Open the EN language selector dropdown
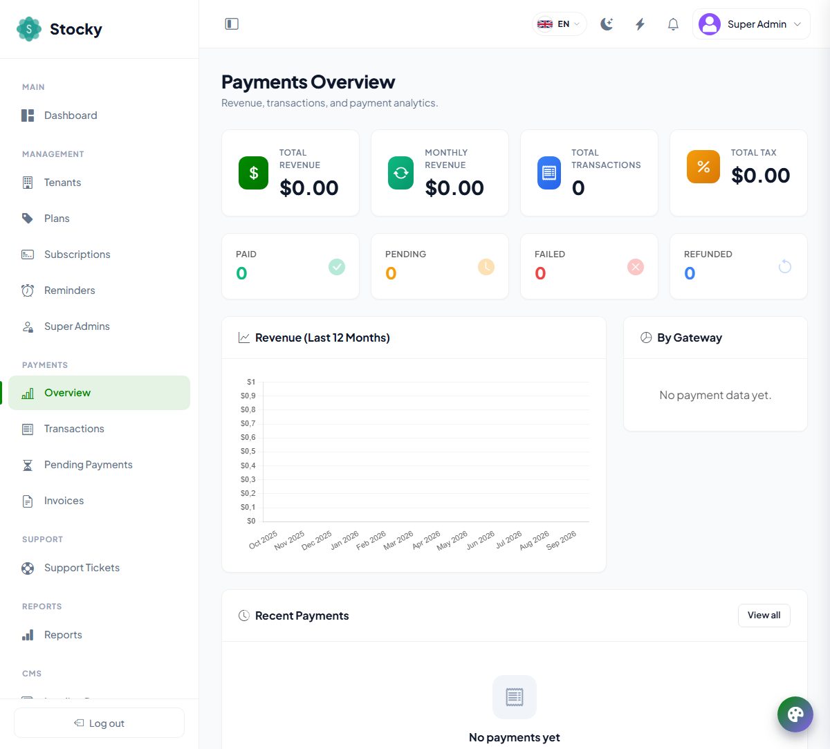 tap(559, 24)
